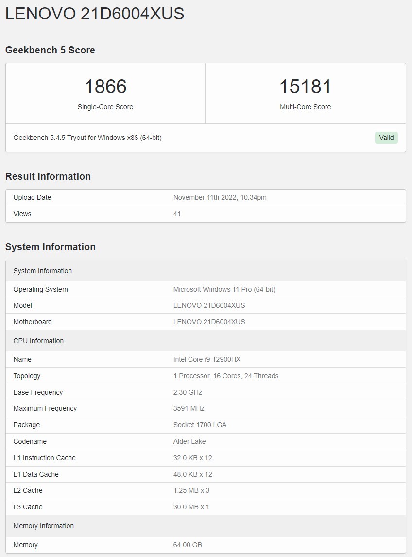Click the Geekbench 5 Score heading
The image size is (412, 557).
click(x=50, y=50)
